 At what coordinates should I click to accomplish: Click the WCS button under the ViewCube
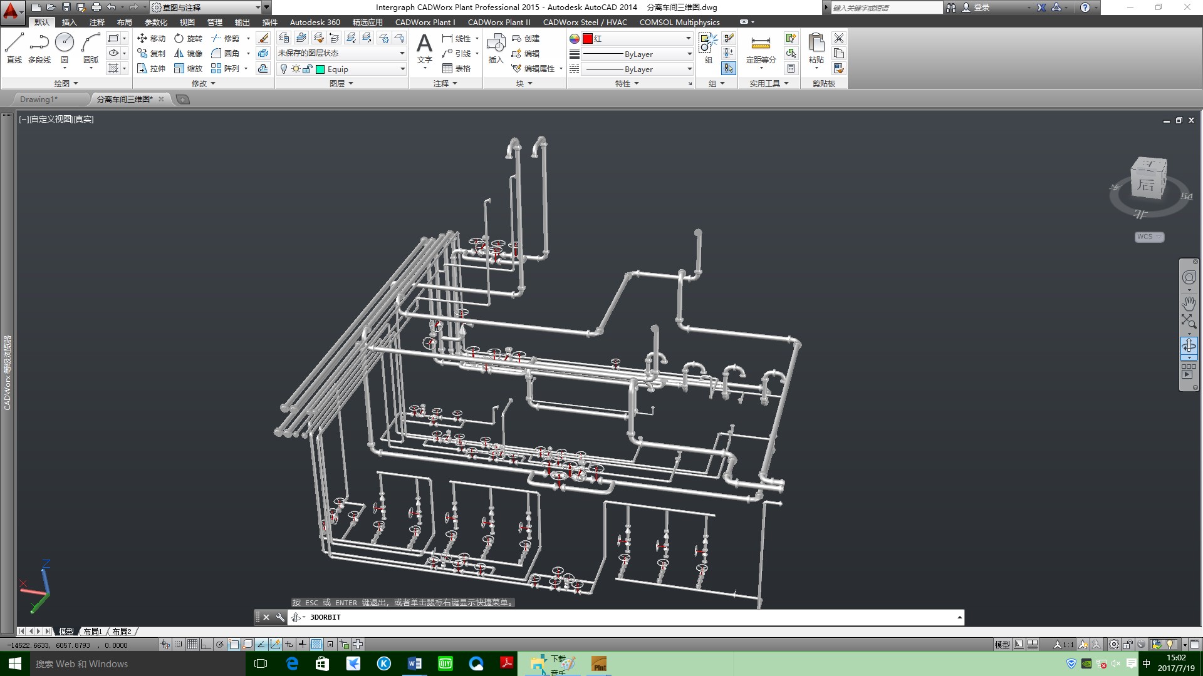pos(1148,237)
